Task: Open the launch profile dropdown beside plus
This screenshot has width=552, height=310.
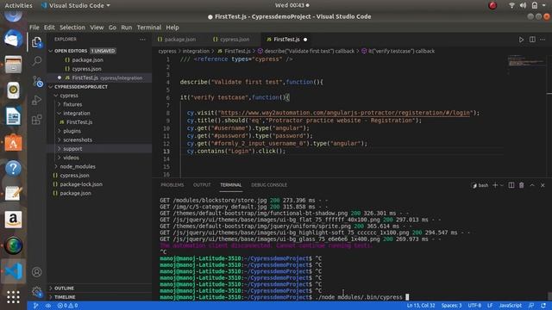Action: 502,185
